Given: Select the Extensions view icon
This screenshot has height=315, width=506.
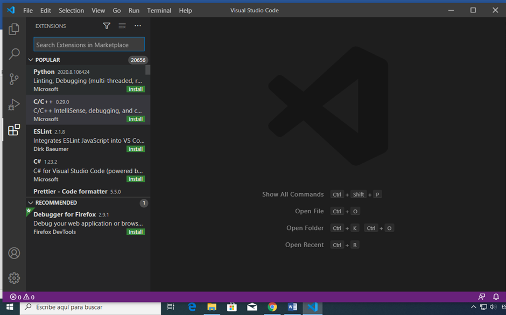Looking at the screenshot, I should point(14,130).
